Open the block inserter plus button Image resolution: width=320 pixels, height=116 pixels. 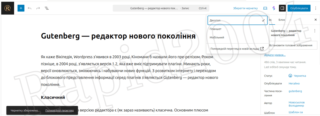click(21, 8)
